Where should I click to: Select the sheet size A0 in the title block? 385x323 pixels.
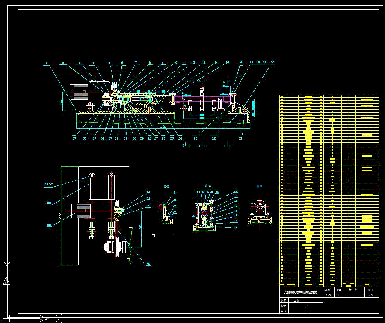371,295
